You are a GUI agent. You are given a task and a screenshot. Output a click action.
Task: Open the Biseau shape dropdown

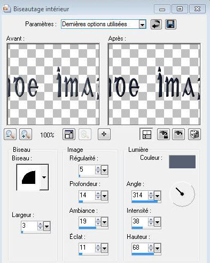click(44, 177)
